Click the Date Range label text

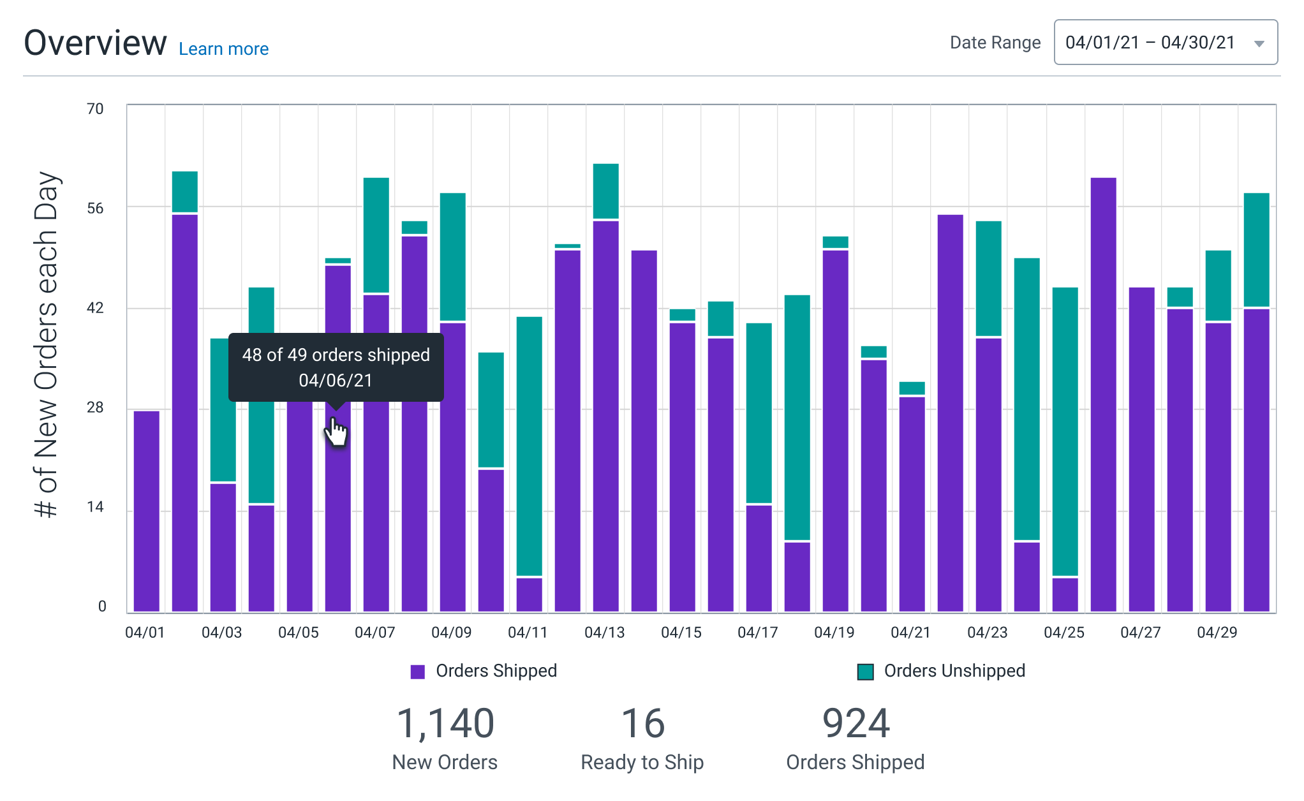point(995,42)
